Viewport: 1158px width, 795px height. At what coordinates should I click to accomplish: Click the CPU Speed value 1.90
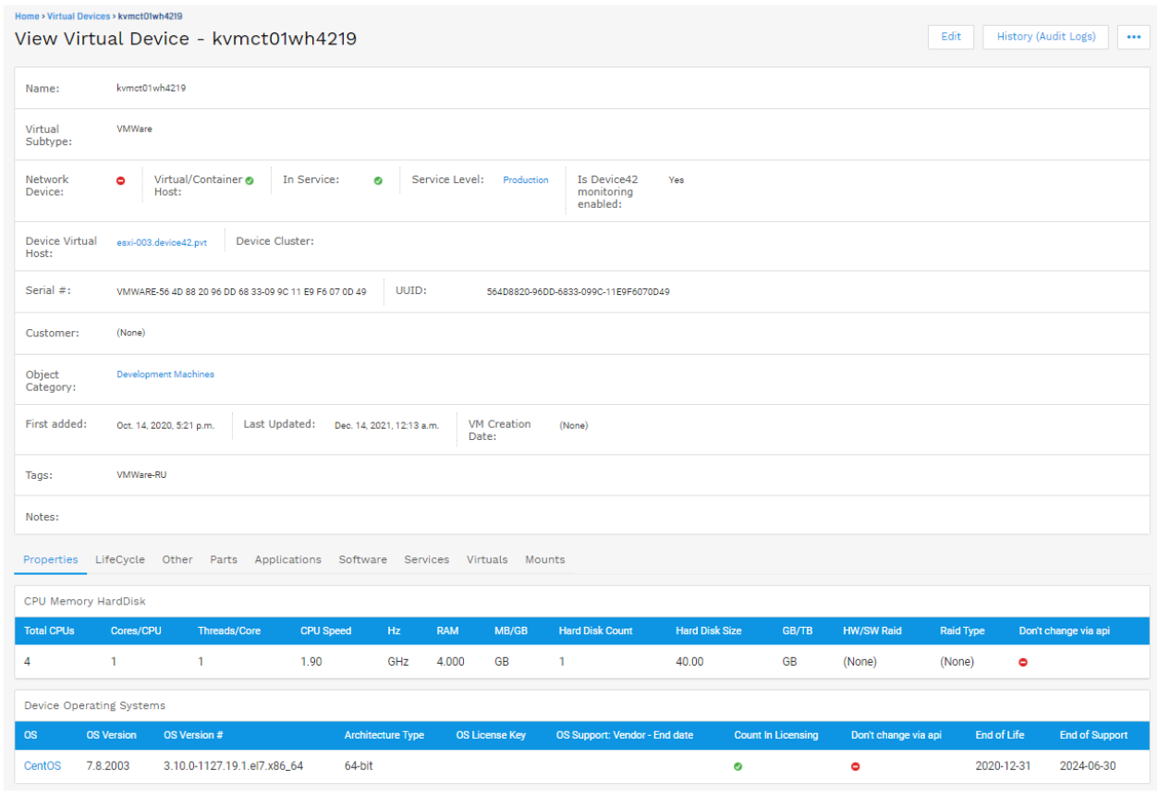311,662
